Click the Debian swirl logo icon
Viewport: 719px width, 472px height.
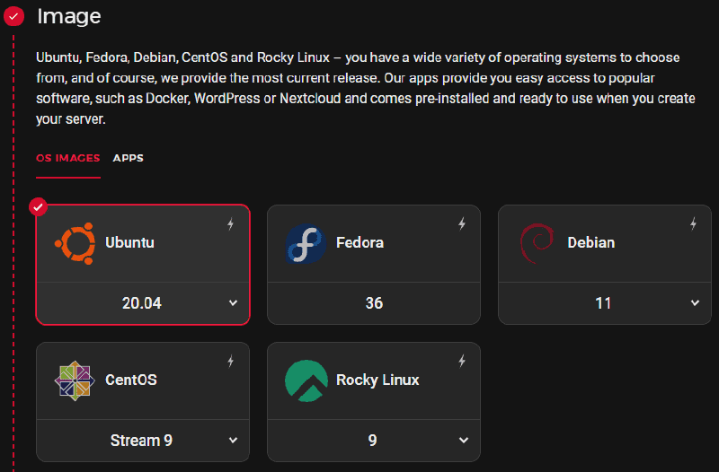(537, 242)
